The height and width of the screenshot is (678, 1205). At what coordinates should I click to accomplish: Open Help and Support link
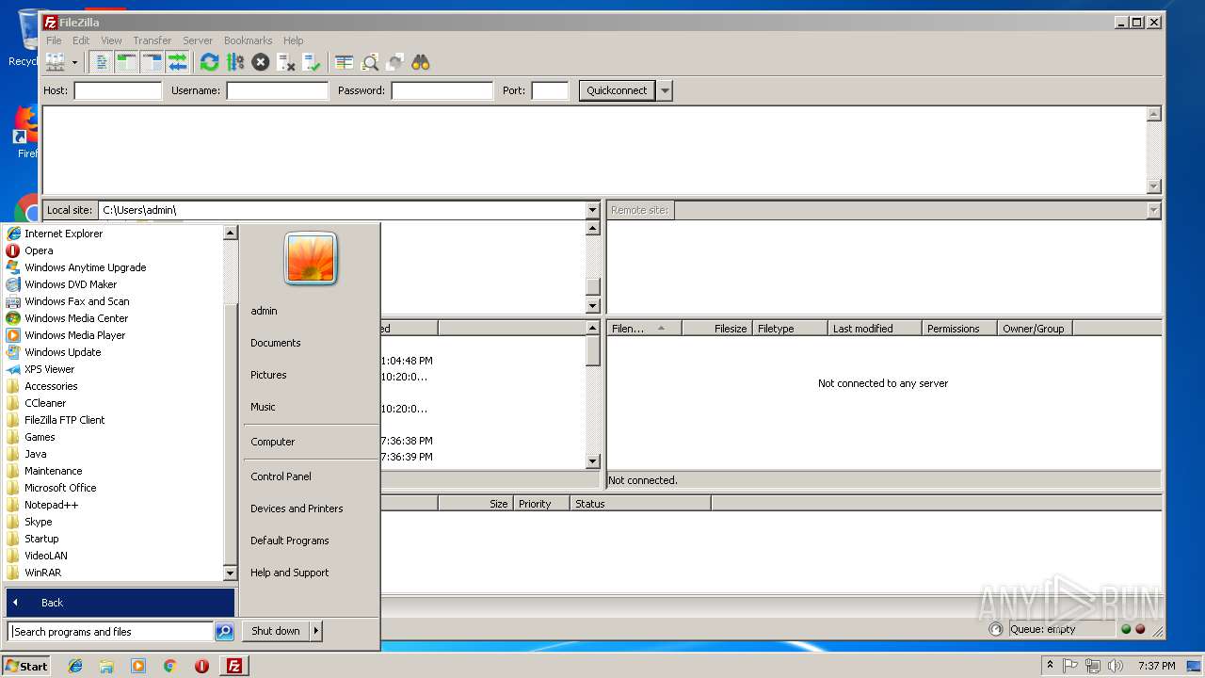290,573
